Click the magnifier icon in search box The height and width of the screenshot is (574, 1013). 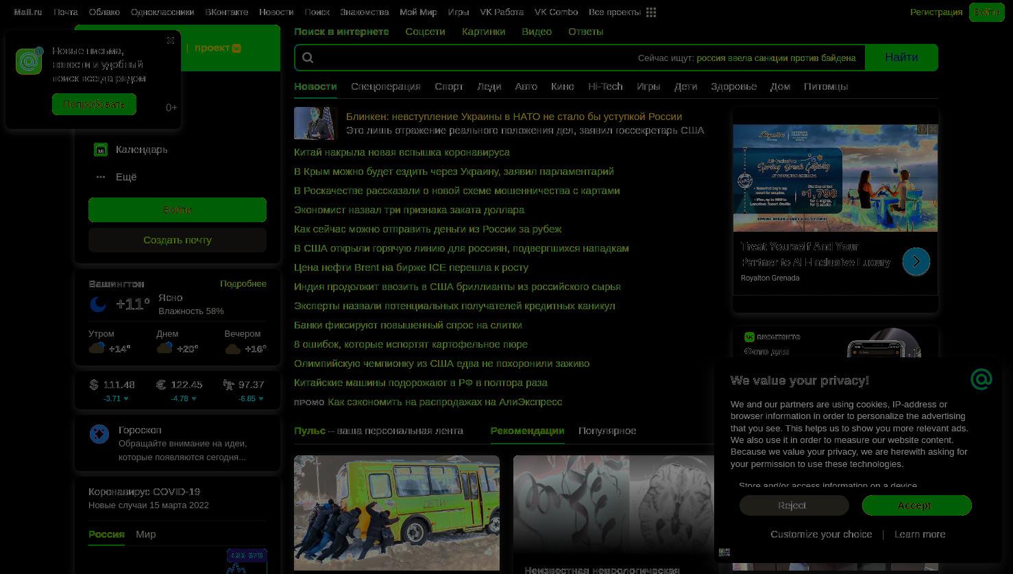coord(308,58)
